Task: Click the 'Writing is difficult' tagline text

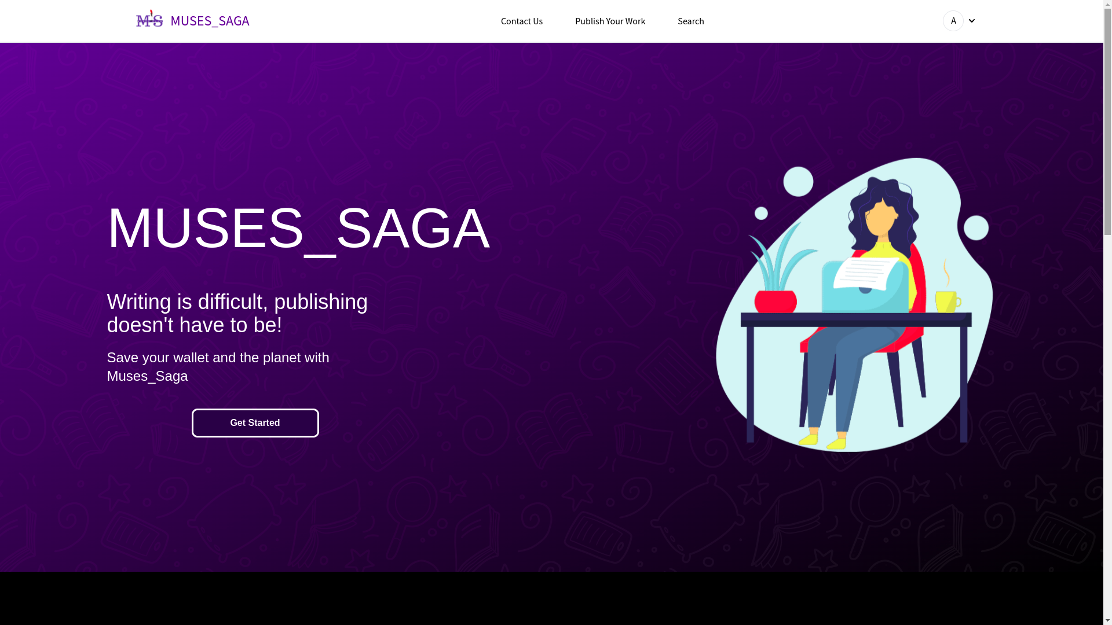Action: pyautogui.click(x=237, y=313)
